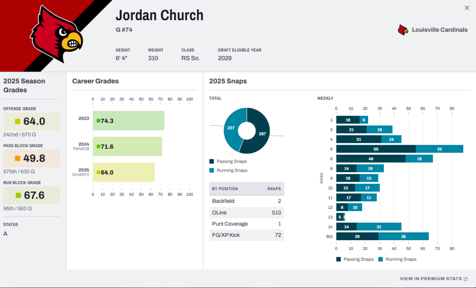Screen dimensions: 476x288
Task: Select the Louisville Cardinals team name
Action: [x=440, y=30]
